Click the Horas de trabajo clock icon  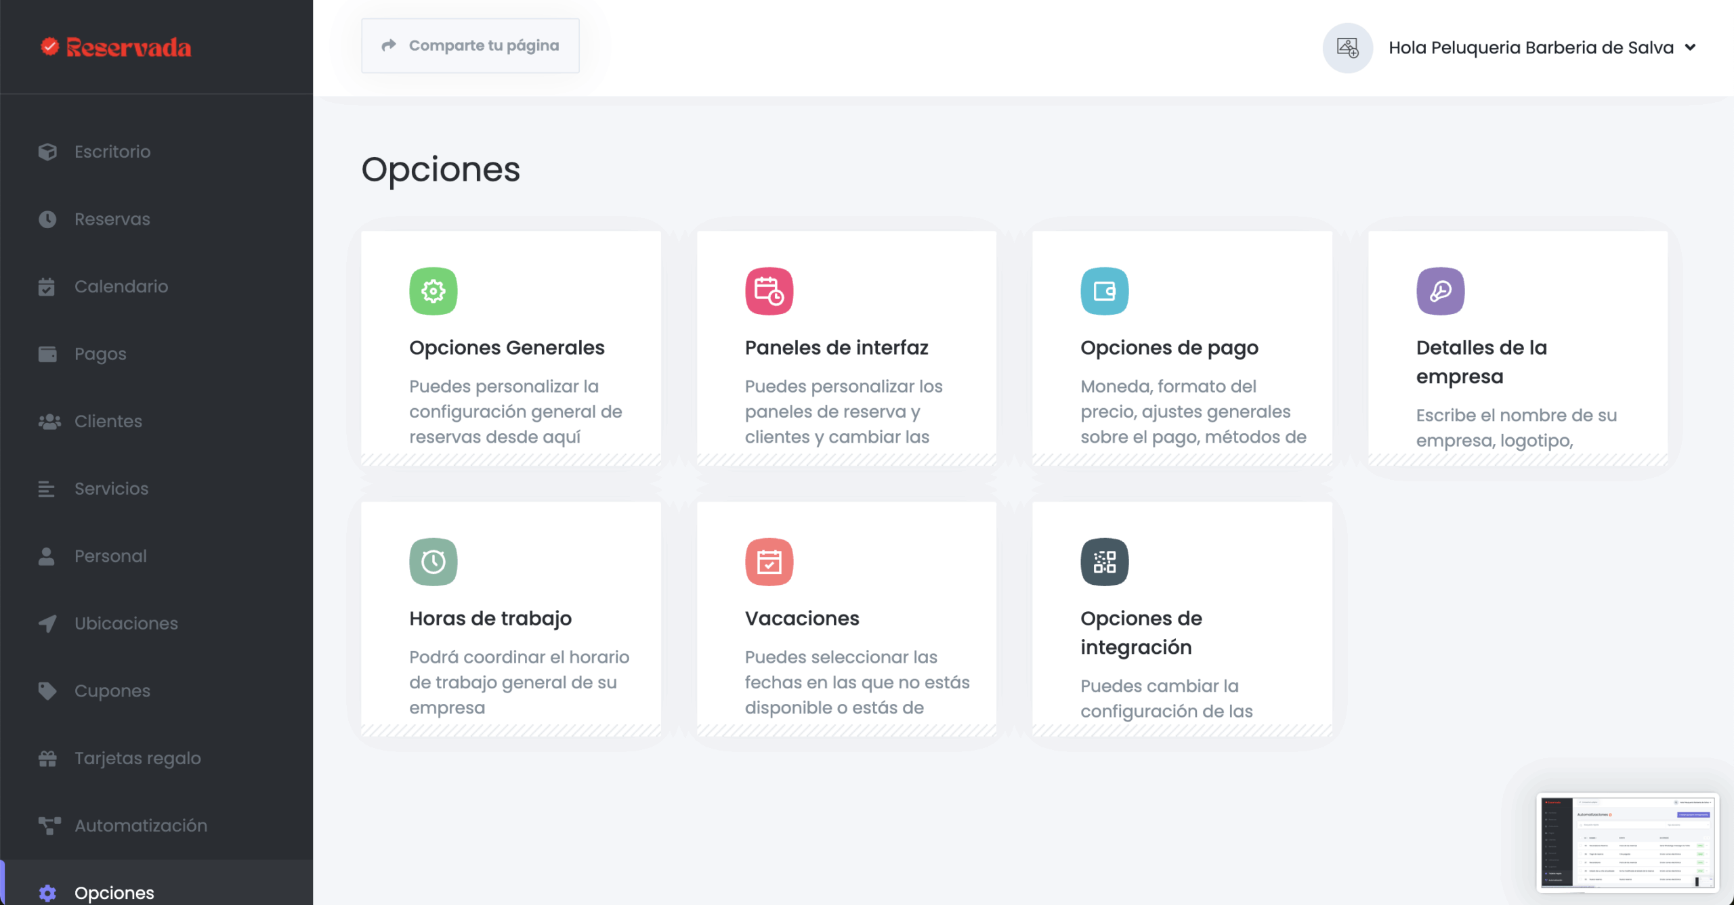(x=433, y=562)
